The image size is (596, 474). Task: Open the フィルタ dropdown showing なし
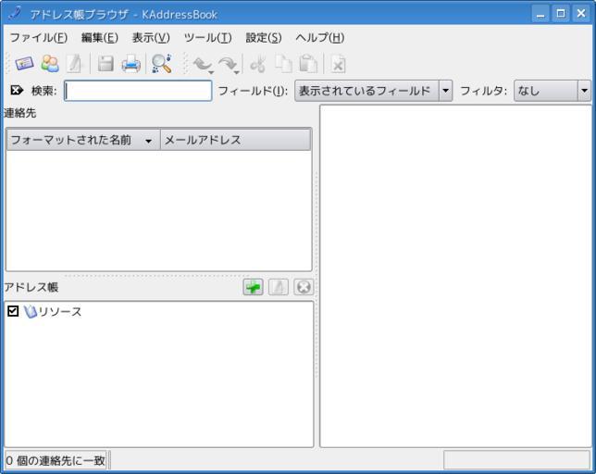click(x=552, y=91)
